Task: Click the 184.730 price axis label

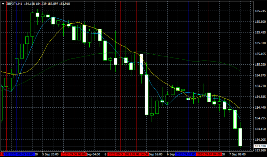Action: click(x=260, y=86)
